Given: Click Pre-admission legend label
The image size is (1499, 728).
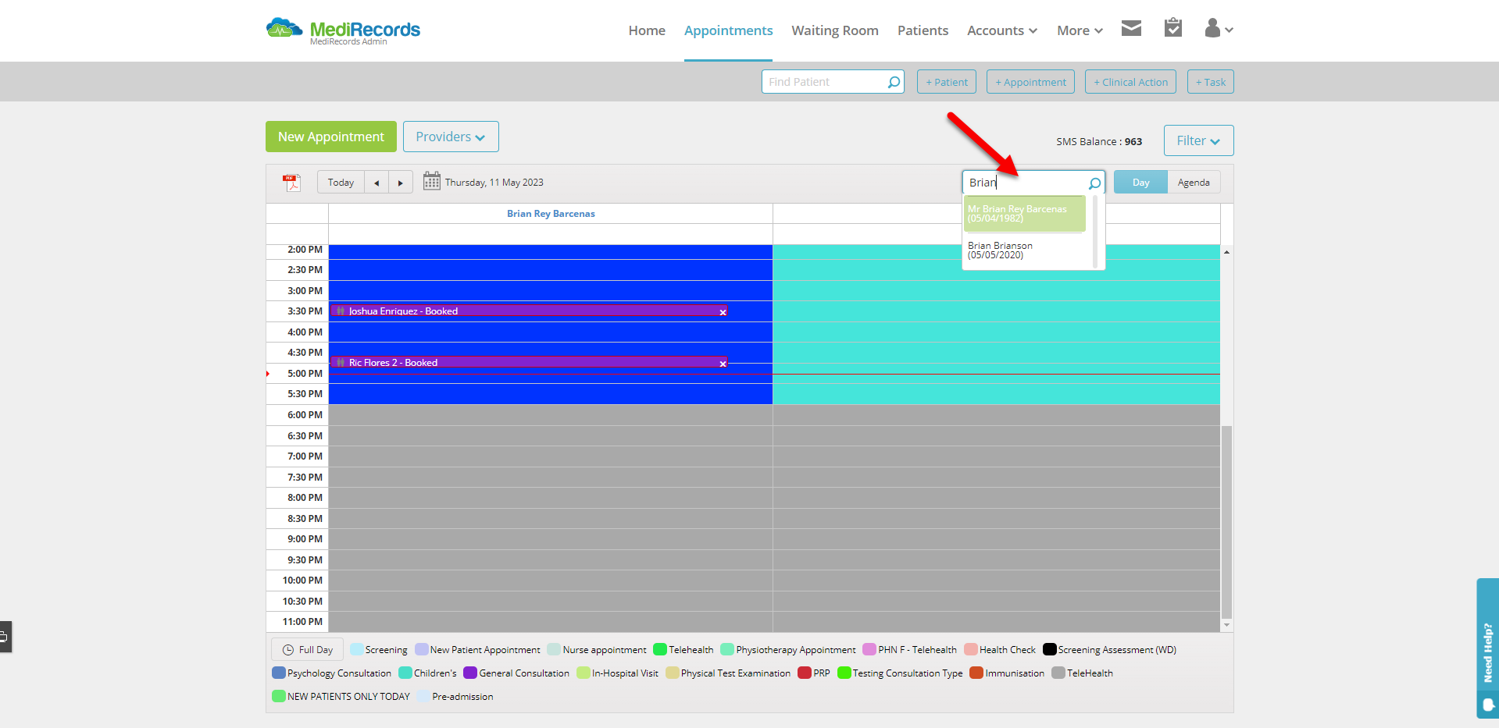Looking at the screenshot, I should tap(462, 697).
